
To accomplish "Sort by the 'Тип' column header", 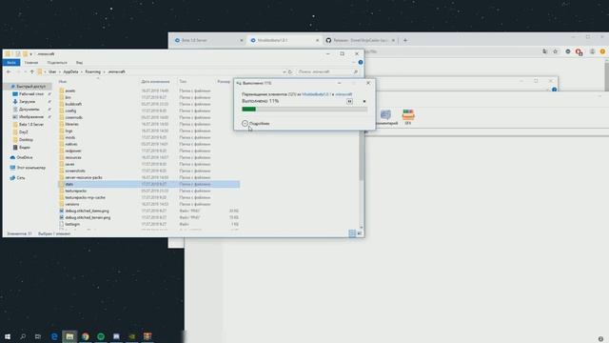I will click(x=183, y=82).
